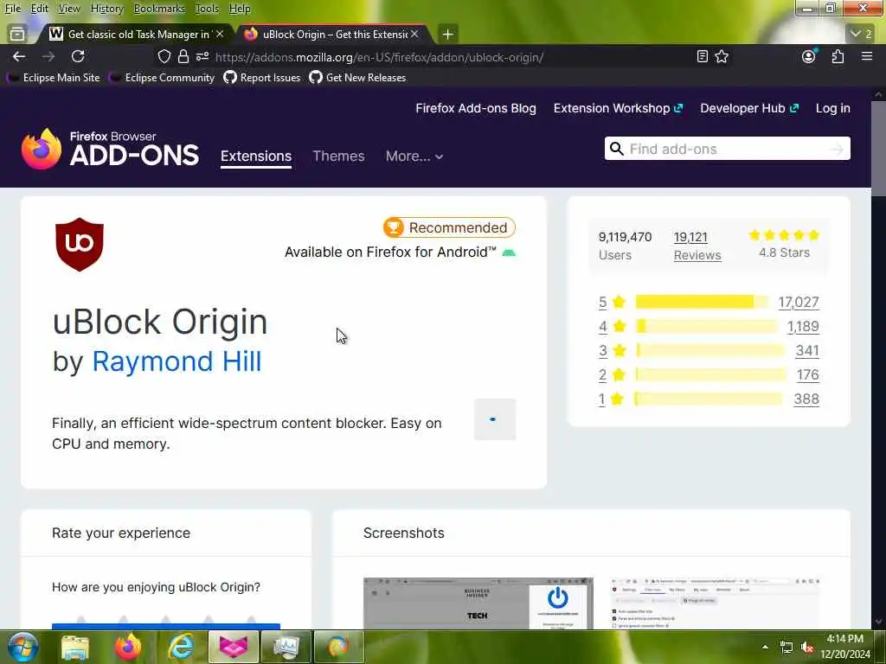Screen dimensions: 886x664
Task: Open the Developer Hub link
Action: [x=749, y=108]
